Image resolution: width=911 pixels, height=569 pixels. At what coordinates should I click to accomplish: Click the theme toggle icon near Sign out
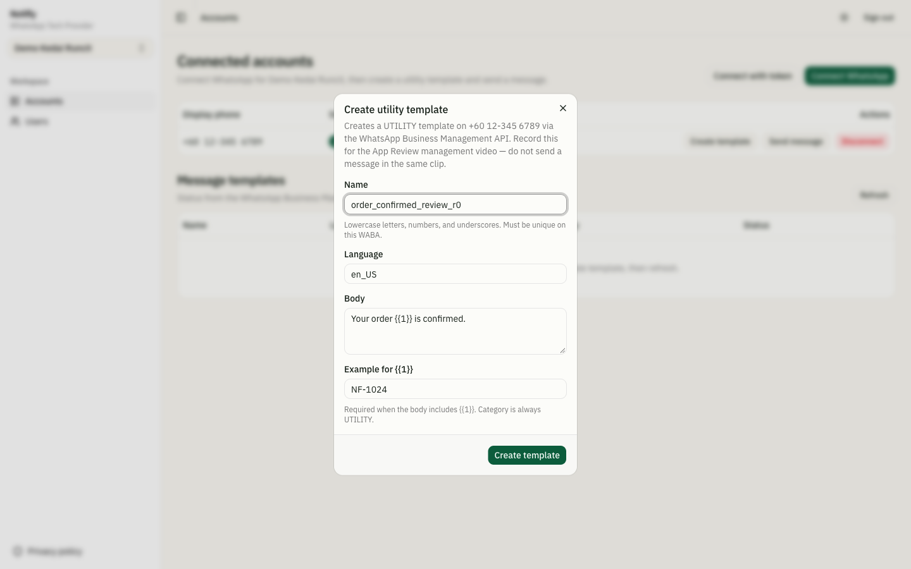pos(844,18)
